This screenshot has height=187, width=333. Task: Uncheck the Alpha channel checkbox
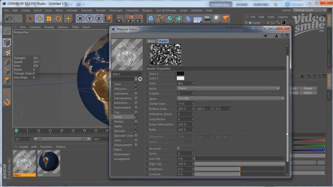[x=136, y=126]
